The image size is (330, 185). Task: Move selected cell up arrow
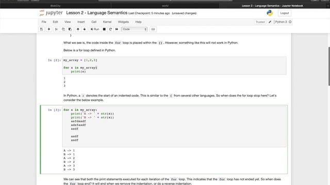(x=78, y=29)
